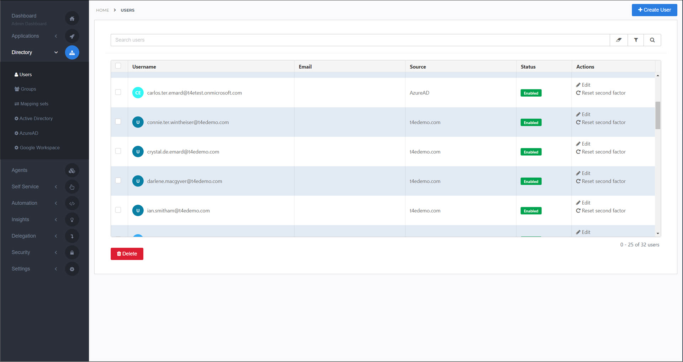Click the scrollbar down arrow
The width and height of the screenshot is (683, 362).
(658, 234)
